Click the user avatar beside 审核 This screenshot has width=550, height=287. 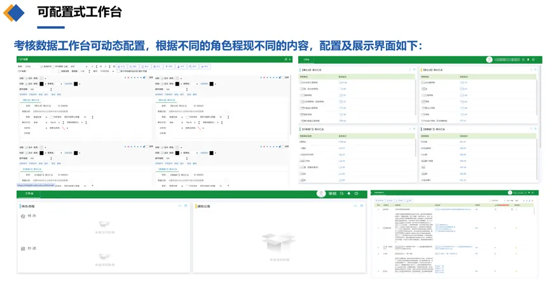click(x=321, y=194)
